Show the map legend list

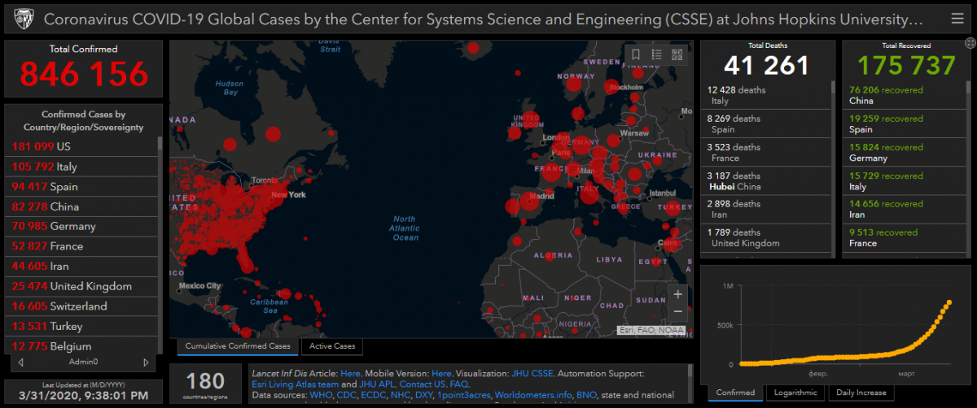(x=656, y=55)
